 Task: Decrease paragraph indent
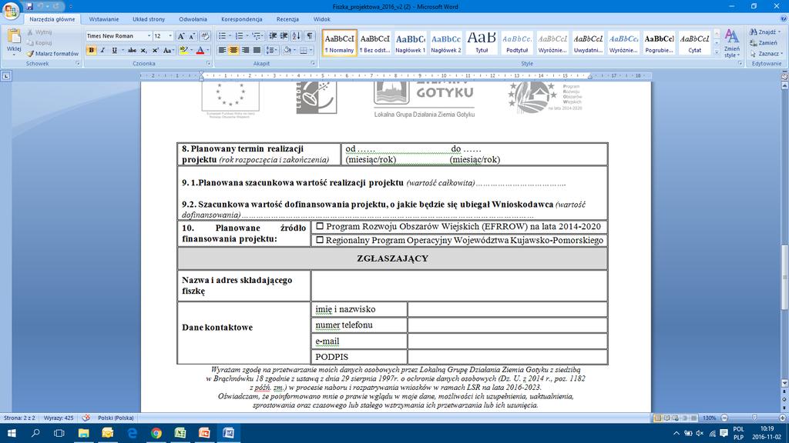coord(273,36)
